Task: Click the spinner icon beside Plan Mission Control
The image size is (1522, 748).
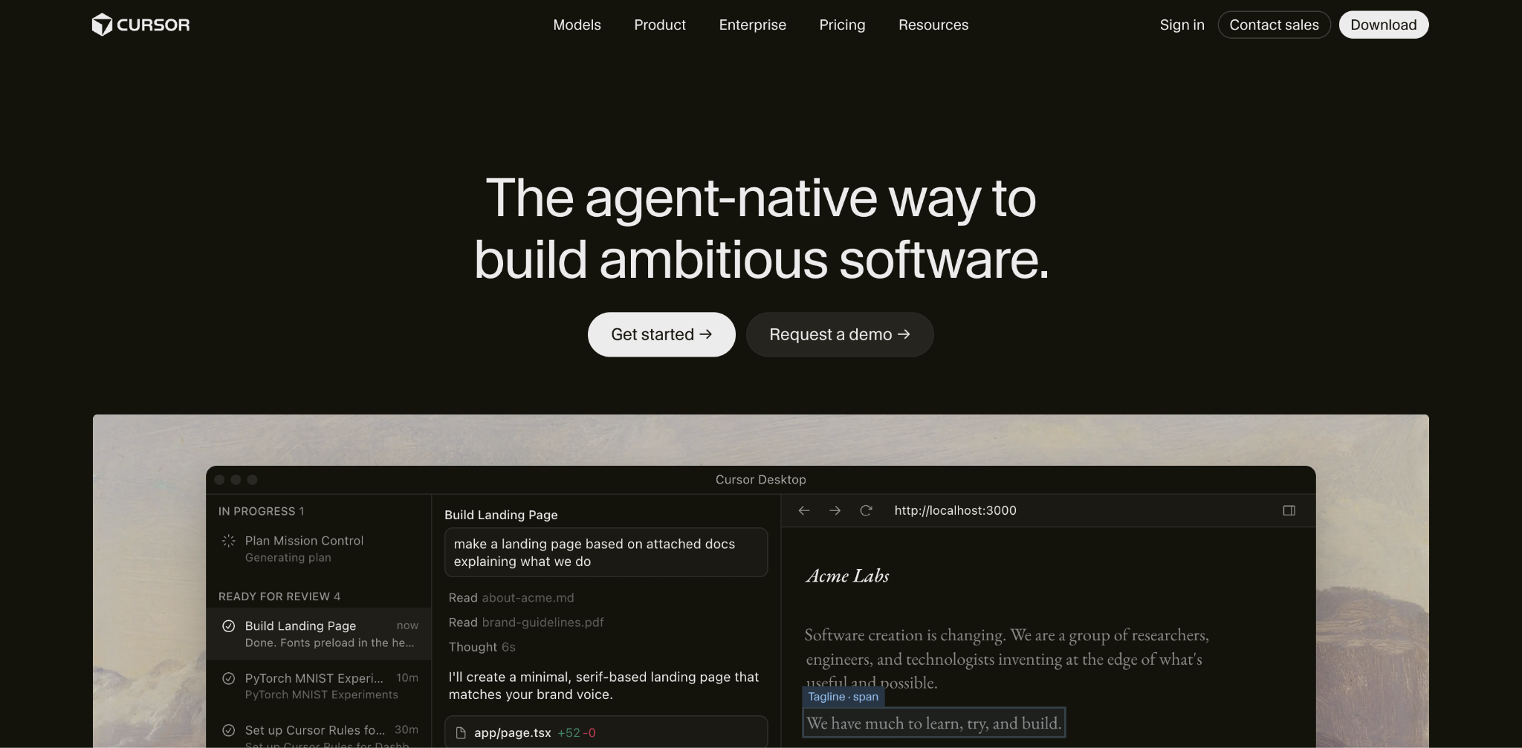Action: point(229,541)
